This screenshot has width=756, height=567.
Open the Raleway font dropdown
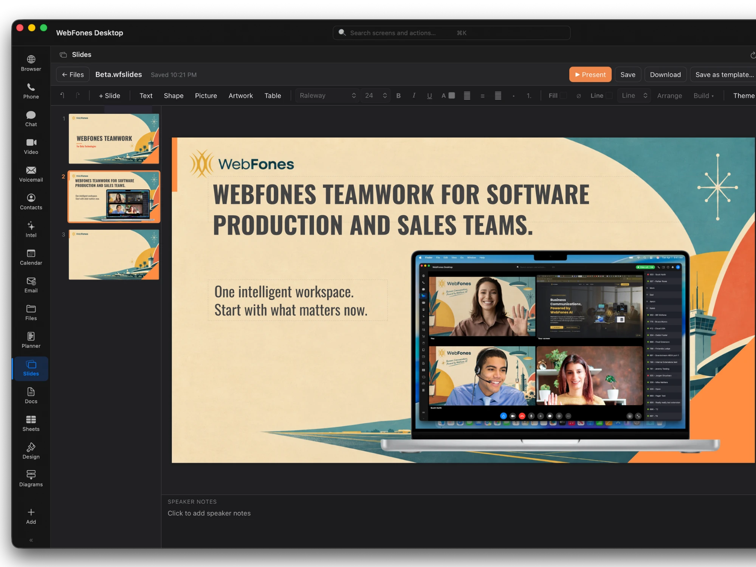327,96
